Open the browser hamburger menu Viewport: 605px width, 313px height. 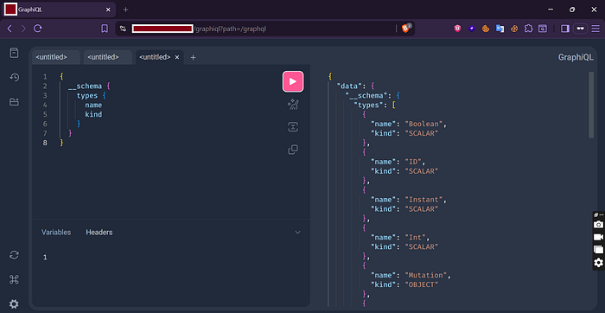tap(595, 29)
